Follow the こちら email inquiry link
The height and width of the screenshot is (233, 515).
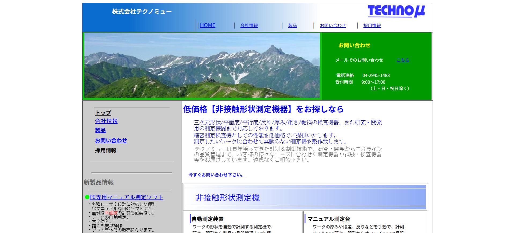(x=403, y=60)
